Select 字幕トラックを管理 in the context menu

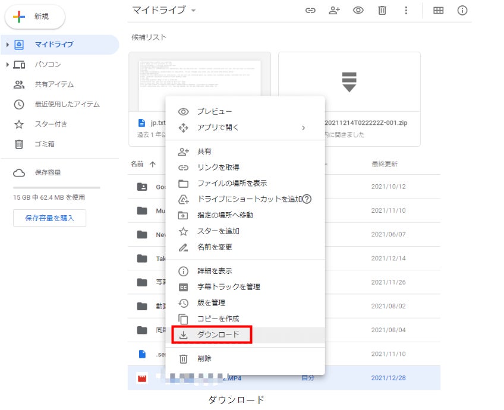click(x=245, y=287)
